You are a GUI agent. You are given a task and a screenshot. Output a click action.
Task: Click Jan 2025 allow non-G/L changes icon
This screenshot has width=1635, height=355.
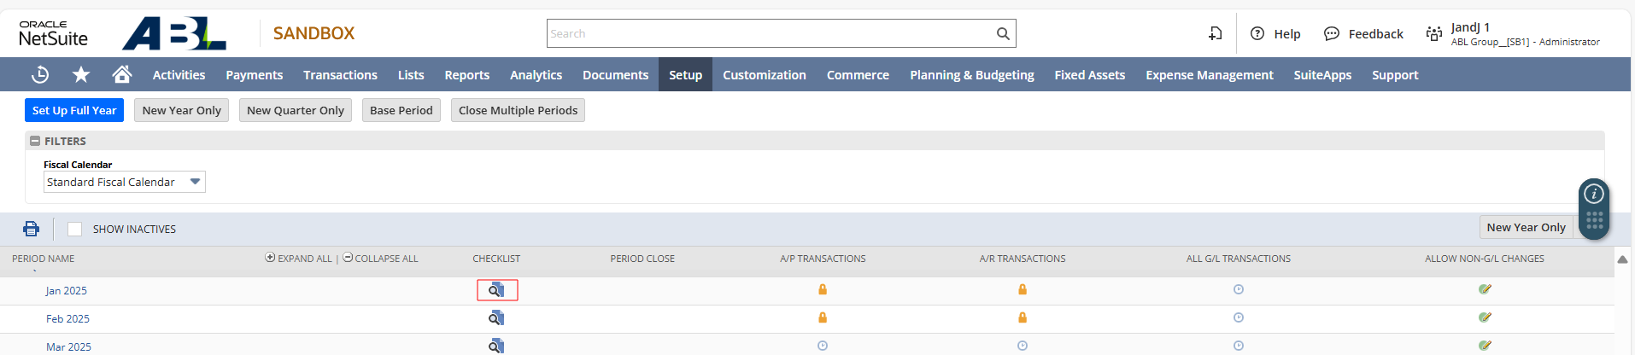click(x=1485, y=289)
